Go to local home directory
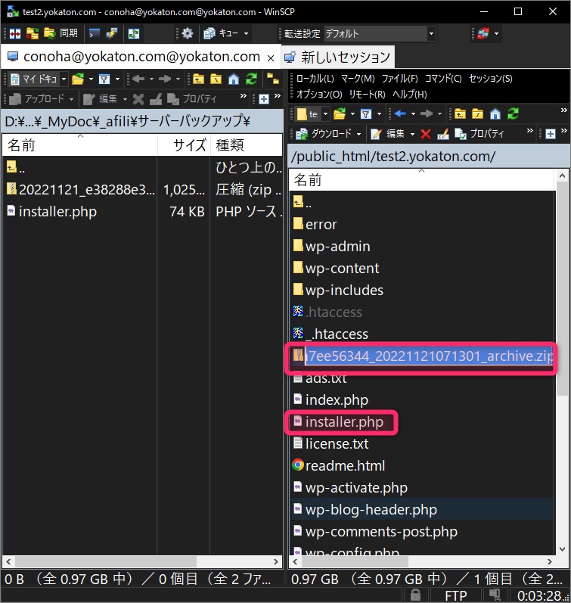This screenshot has width=571, height=603. coord(233,79)
